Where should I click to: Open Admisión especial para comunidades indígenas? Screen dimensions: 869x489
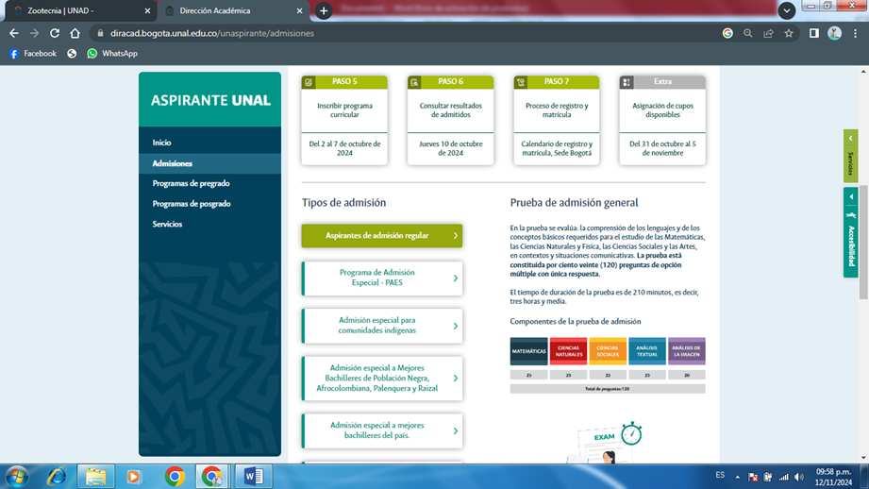point(382,326)
